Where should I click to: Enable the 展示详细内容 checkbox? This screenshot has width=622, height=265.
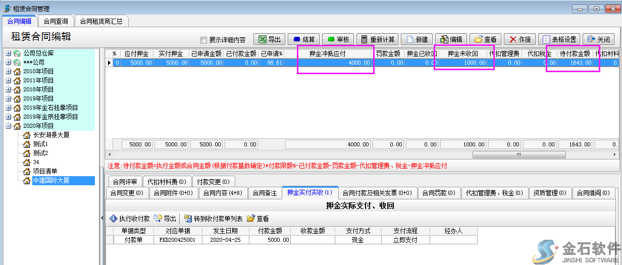[204, 40]
